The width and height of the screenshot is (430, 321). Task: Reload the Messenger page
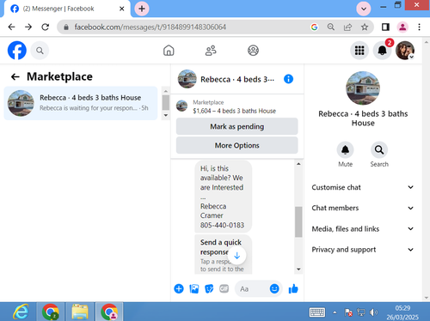pyautogui.click(x=45, y=27)
